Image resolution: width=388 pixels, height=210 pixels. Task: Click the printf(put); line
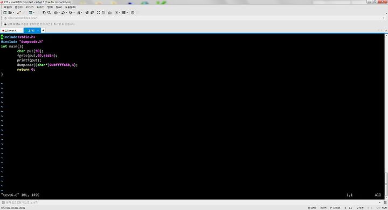(x=29, y=60)
